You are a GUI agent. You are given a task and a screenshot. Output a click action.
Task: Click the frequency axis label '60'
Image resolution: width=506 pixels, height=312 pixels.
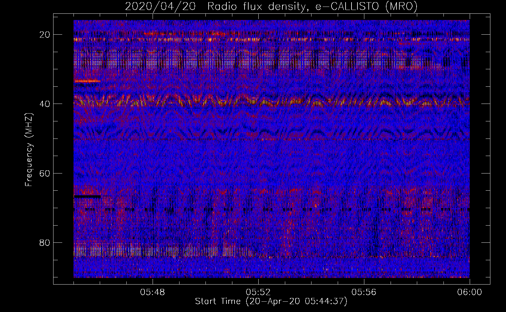(45, 173)
